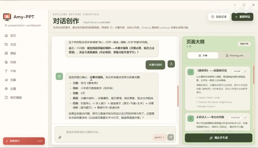Click the chat area scrollbar
Viewport: 258px width, 148px height.
pyautogui.click(x=178, y=96)
